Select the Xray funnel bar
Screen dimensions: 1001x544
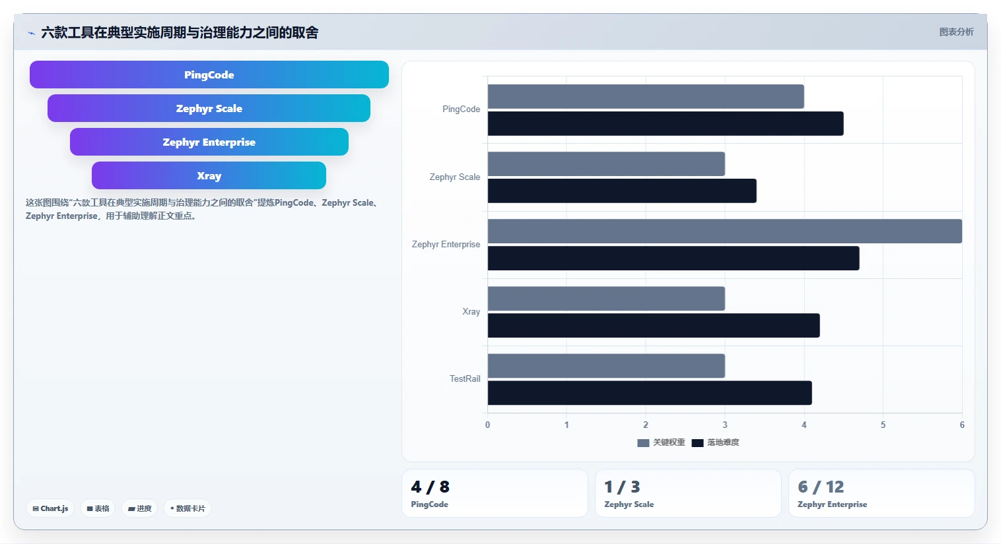[209, 175]
